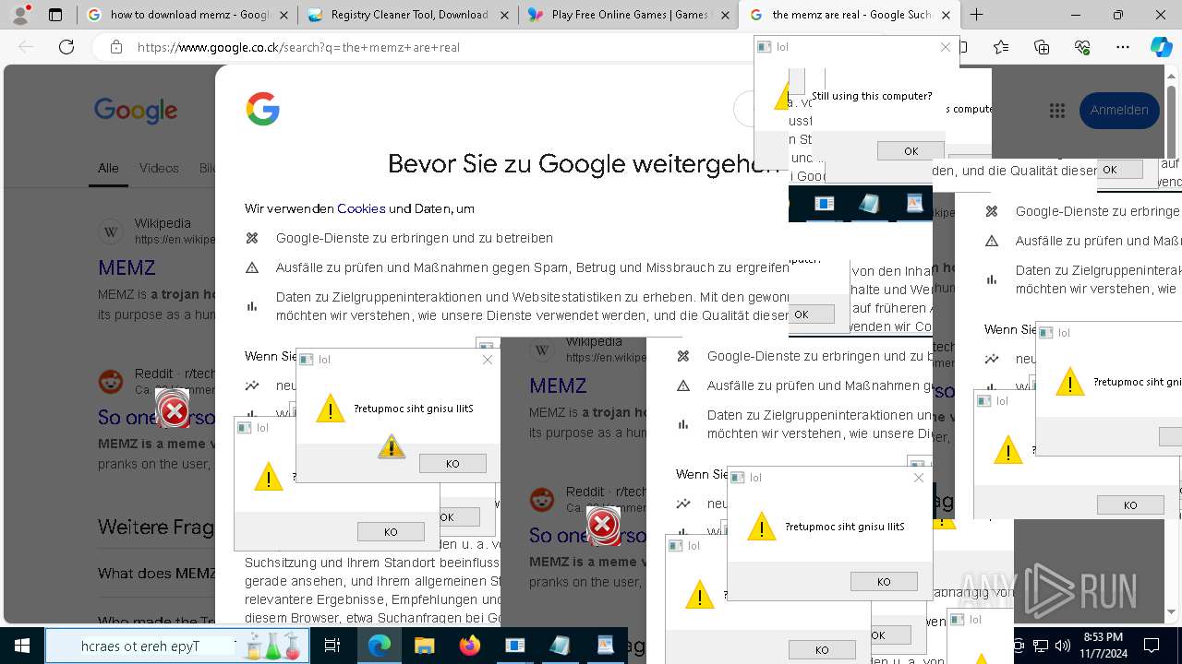The image size is (1182, 664).
Task: Open volume control in system tray
Action: [1062, 646]
